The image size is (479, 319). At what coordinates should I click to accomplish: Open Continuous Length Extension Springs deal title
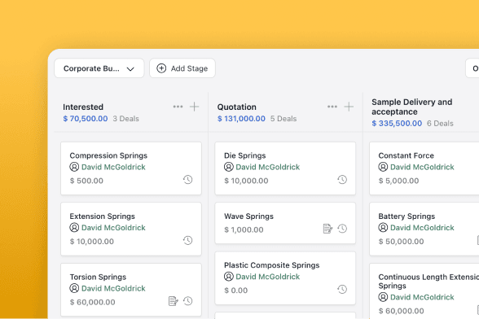pyautogui.click(x=428, y=281)
